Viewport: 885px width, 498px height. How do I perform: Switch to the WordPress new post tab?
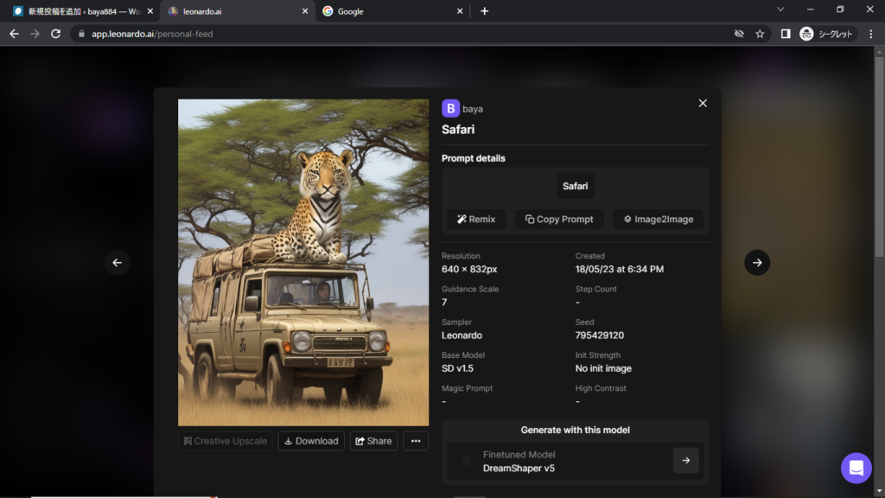[78, 11]
